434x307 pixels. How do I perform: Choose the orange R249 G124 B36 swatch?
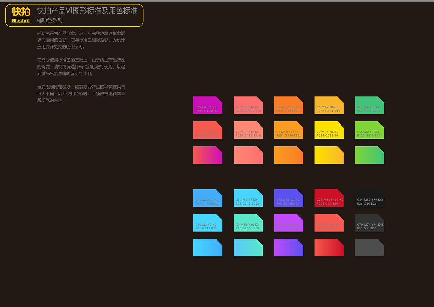click(289, 105)
